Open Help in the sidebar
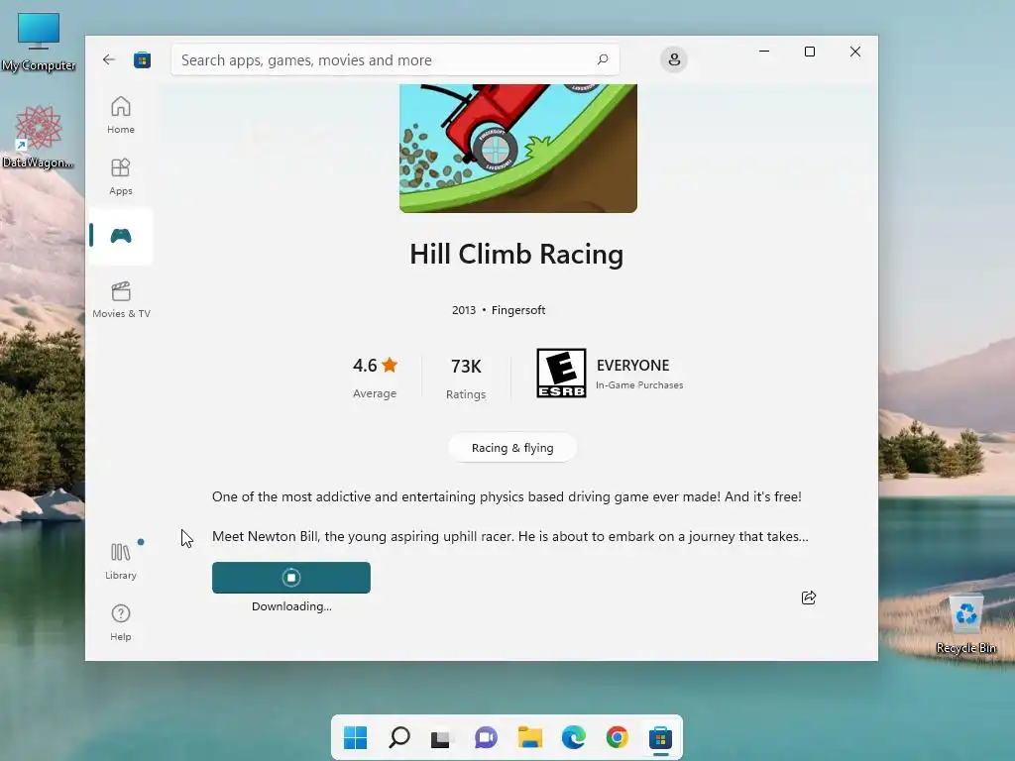Image resolution: width=1015 pixels, height=761 pixels. (121, 622)
